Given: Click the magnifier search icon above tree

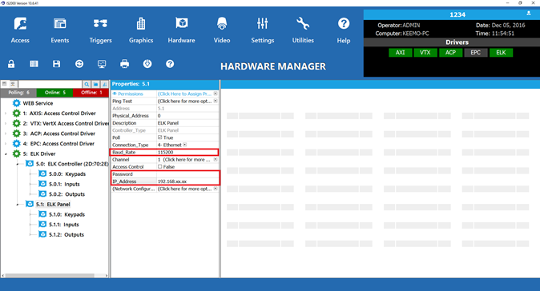Looking at the screenshot, I should 87,84.
